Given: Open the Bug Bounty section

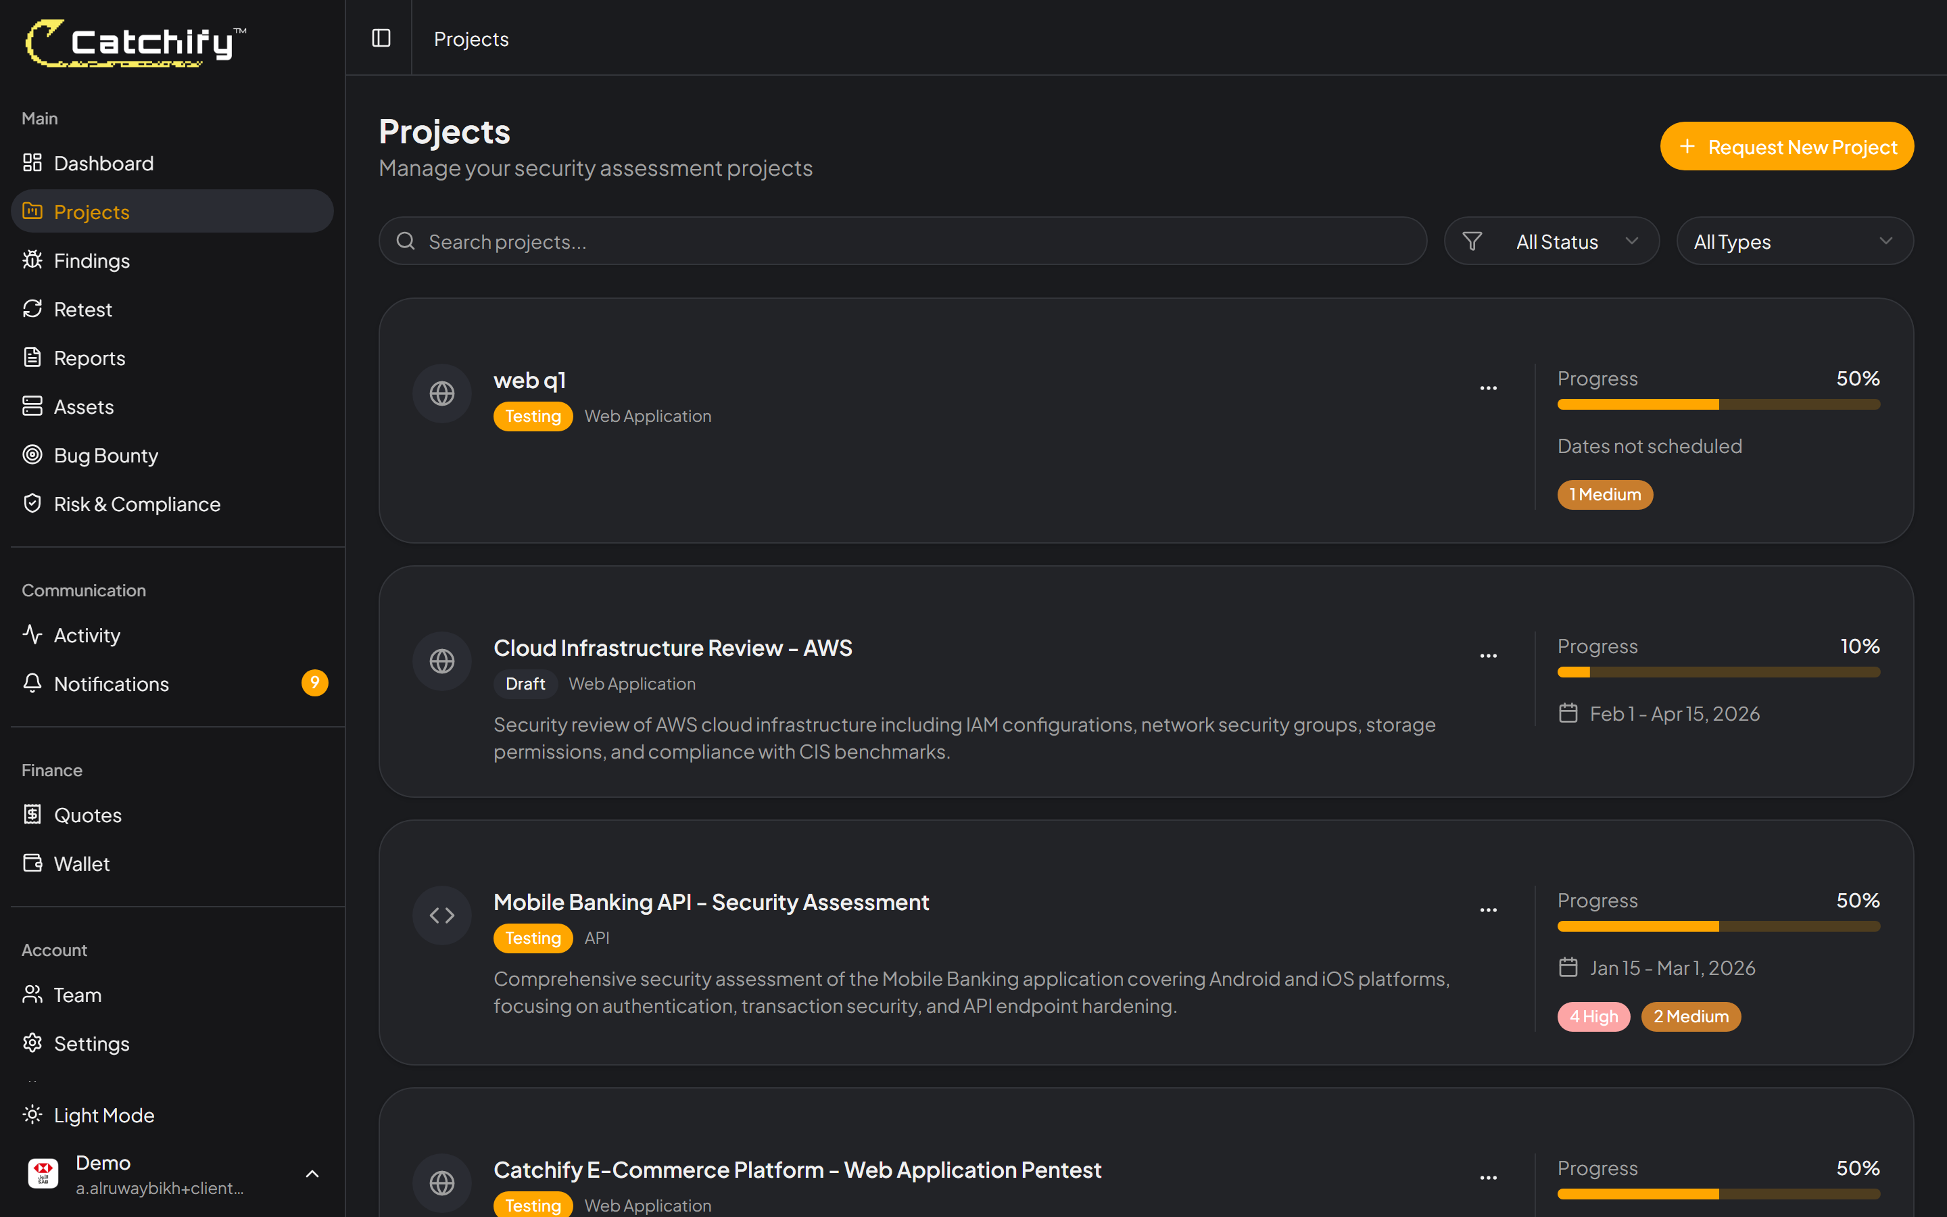Looking at the screenshot, I should [x=105, y=455].
